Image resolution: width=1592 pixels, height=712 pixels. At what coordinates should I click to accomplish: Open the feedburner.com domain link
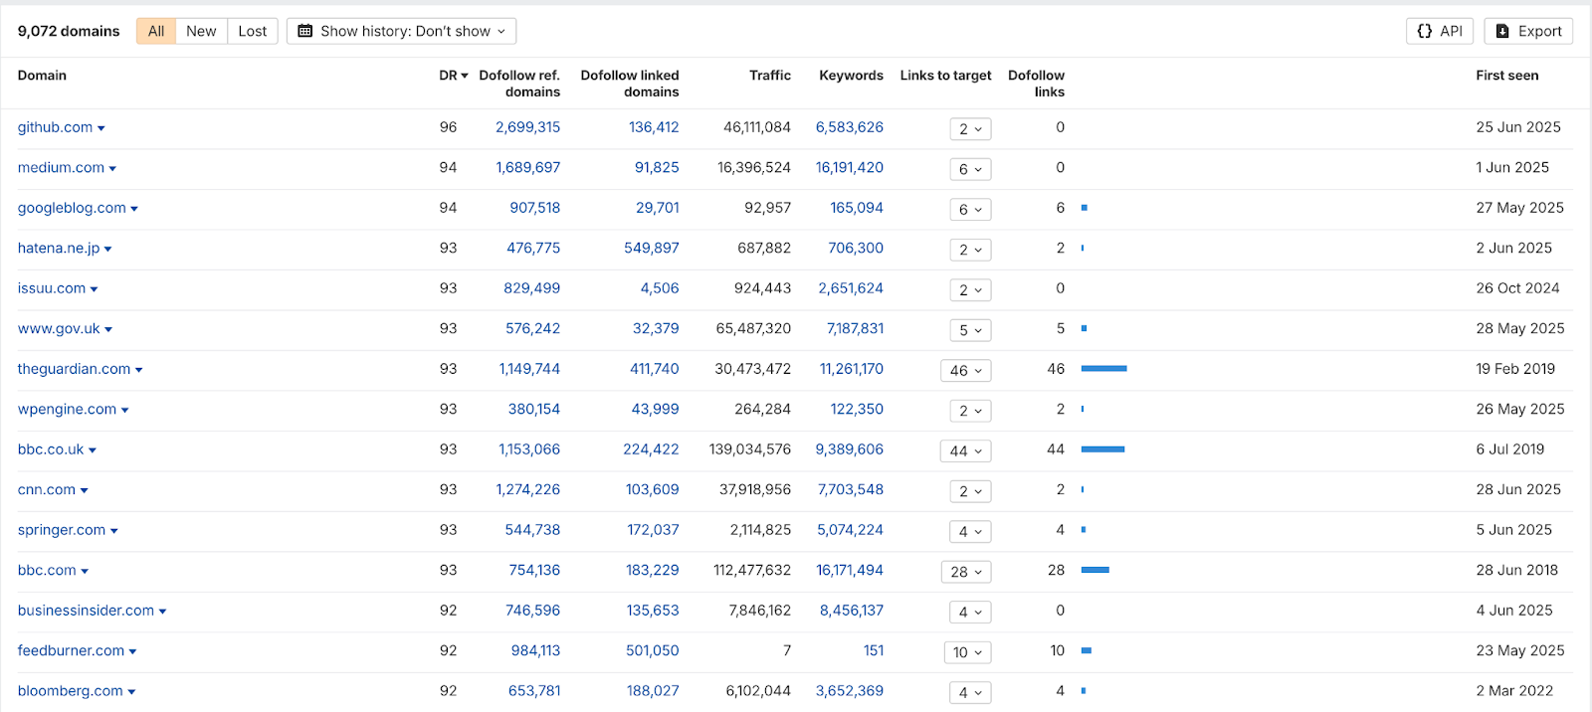pyautogui.click(x=71, y=651)
